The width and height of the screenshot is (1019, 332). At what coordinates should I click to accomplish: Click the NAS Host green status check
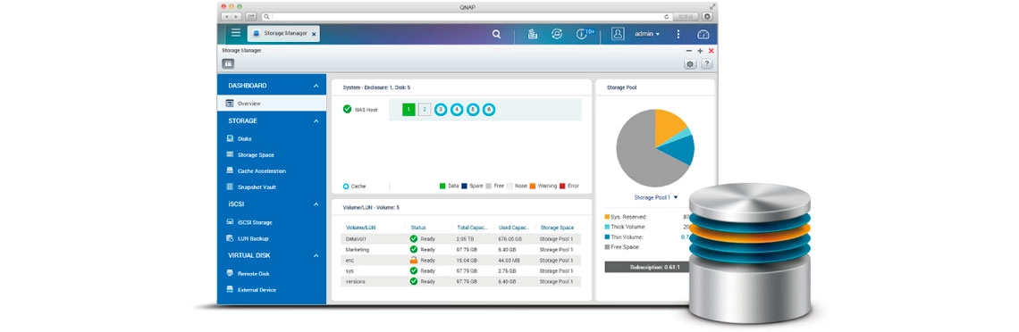click(347, 109)
